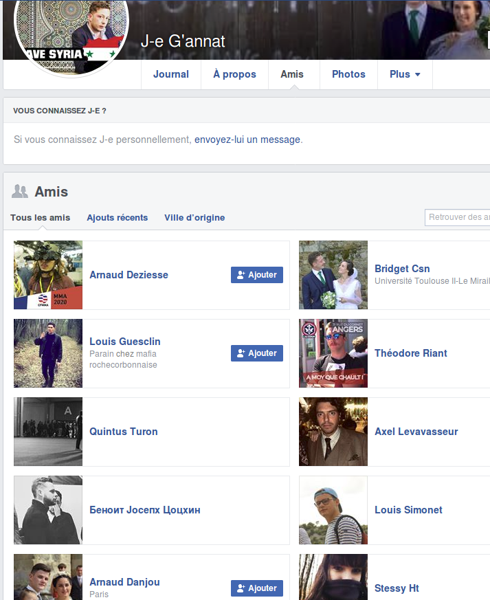490x600 pixels.
Task: Open the À propos tab
Action: click(234, 74)
